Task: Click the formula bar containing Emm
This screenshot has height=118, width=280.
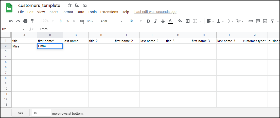Action: [159, 29]
